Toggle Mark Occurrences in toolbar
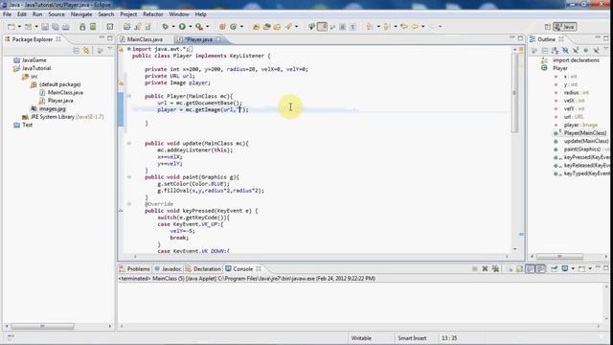Image resolution: width=613 pixels, height=345 pixels. (x=323, y=27)
